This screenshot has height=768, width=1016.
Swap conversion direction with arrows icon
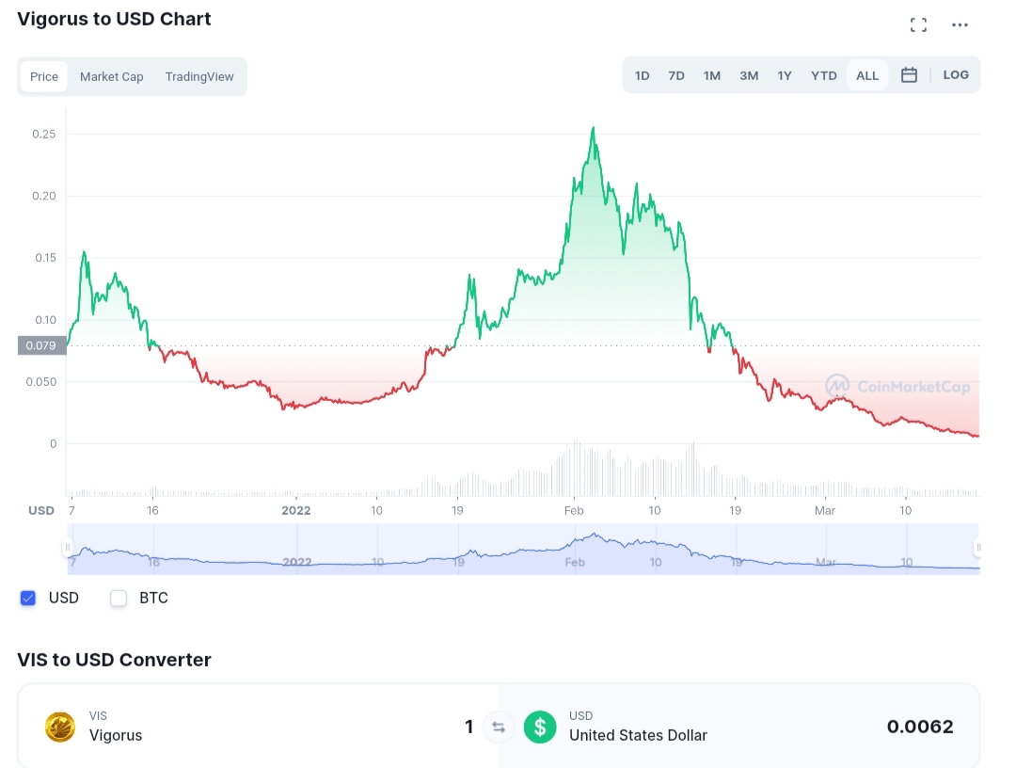499,728
